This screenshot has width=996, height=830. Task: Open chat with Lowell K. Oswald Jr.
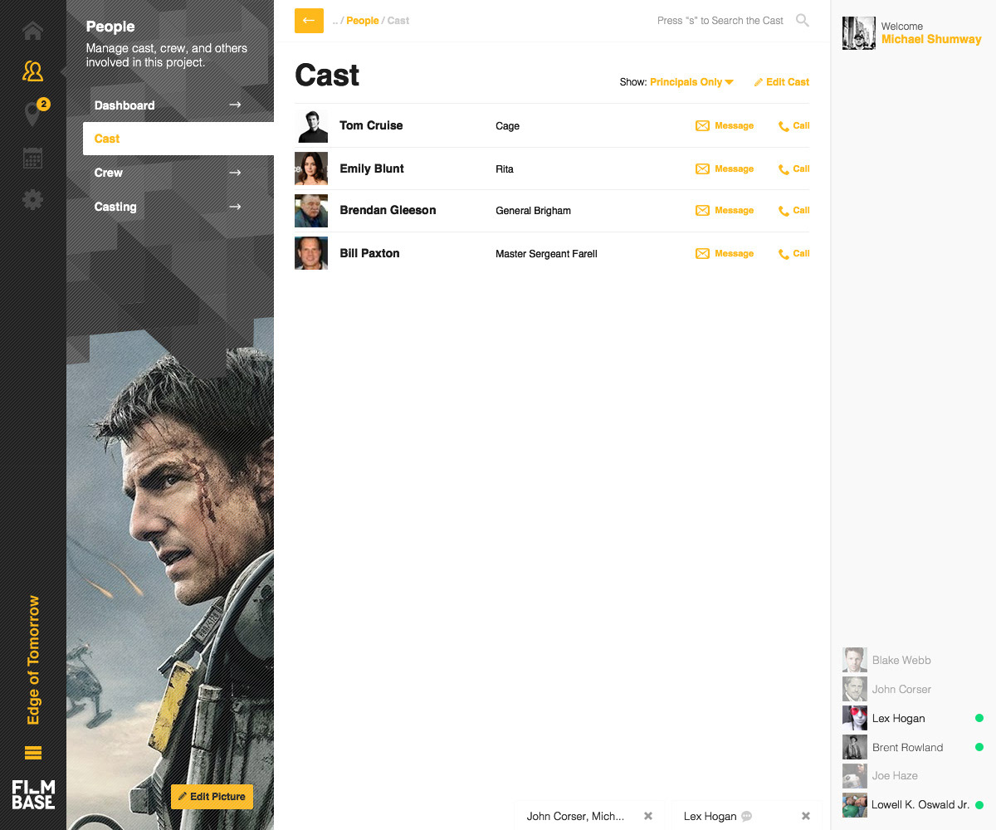(x=913, y=805)
